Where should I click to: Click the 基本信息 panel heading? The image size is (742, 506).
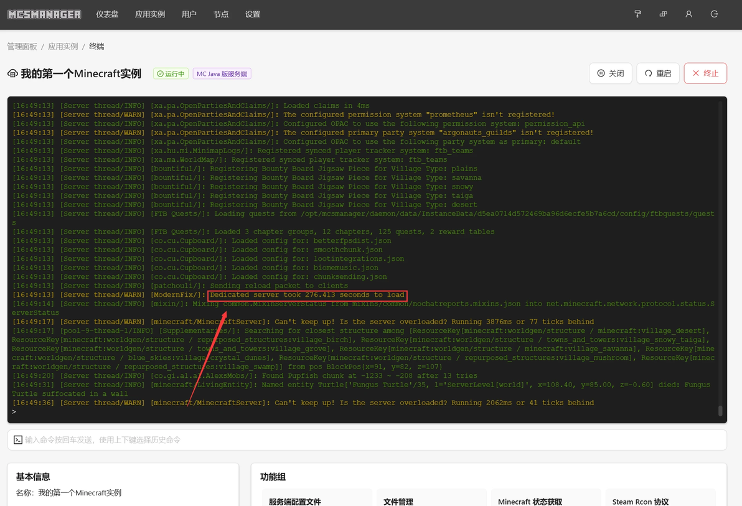[32, 477]
